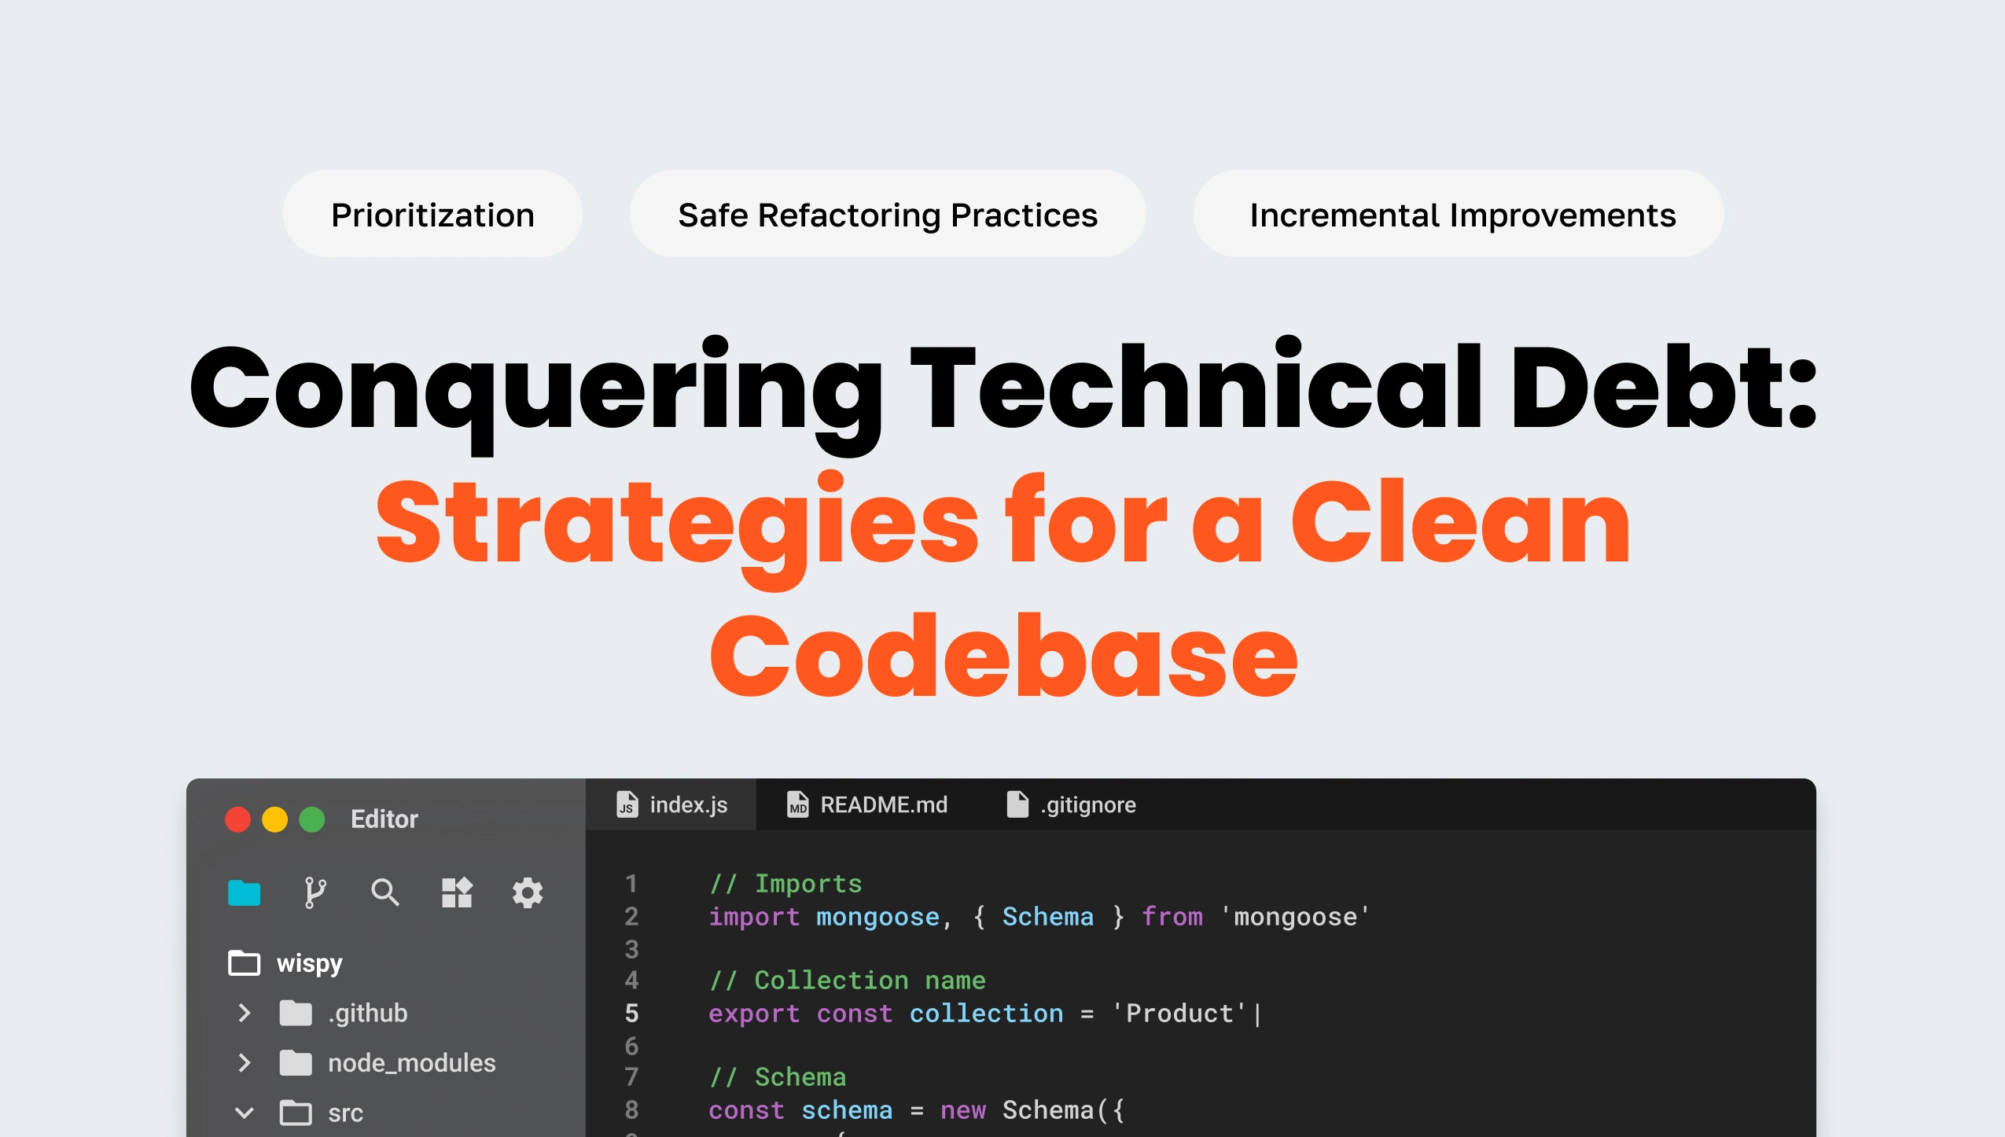Expand the .github folder chevron
The height and width of the screenshot is (1137, 2005).
pyautogui.click(x=244, y=1013)
